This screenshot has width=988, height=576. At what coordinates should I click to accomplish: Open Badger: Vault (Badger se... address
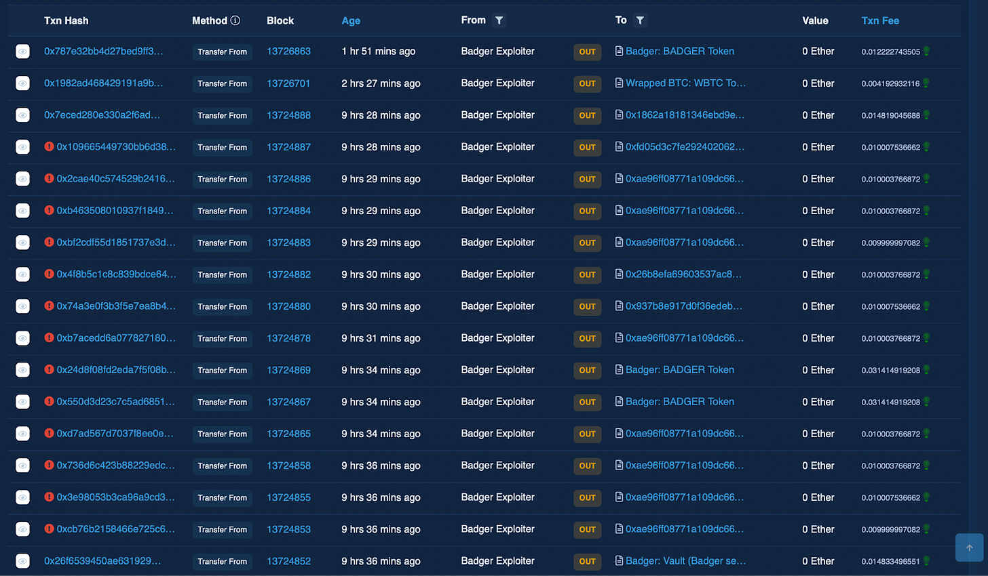(685, 561)
